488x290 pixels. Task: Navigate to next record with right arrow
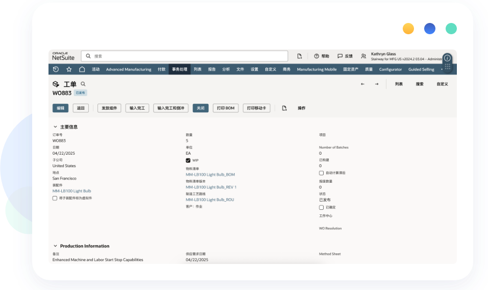point(377,84)
